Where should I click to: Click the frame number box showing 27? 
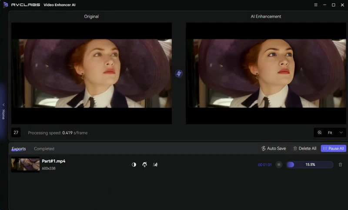click(16, 132)
